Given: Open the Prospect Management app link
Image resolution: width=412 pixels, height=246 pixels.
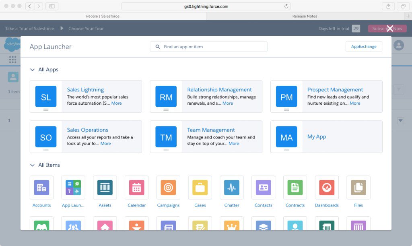Looking at the screenshot, I should (335, 90).
